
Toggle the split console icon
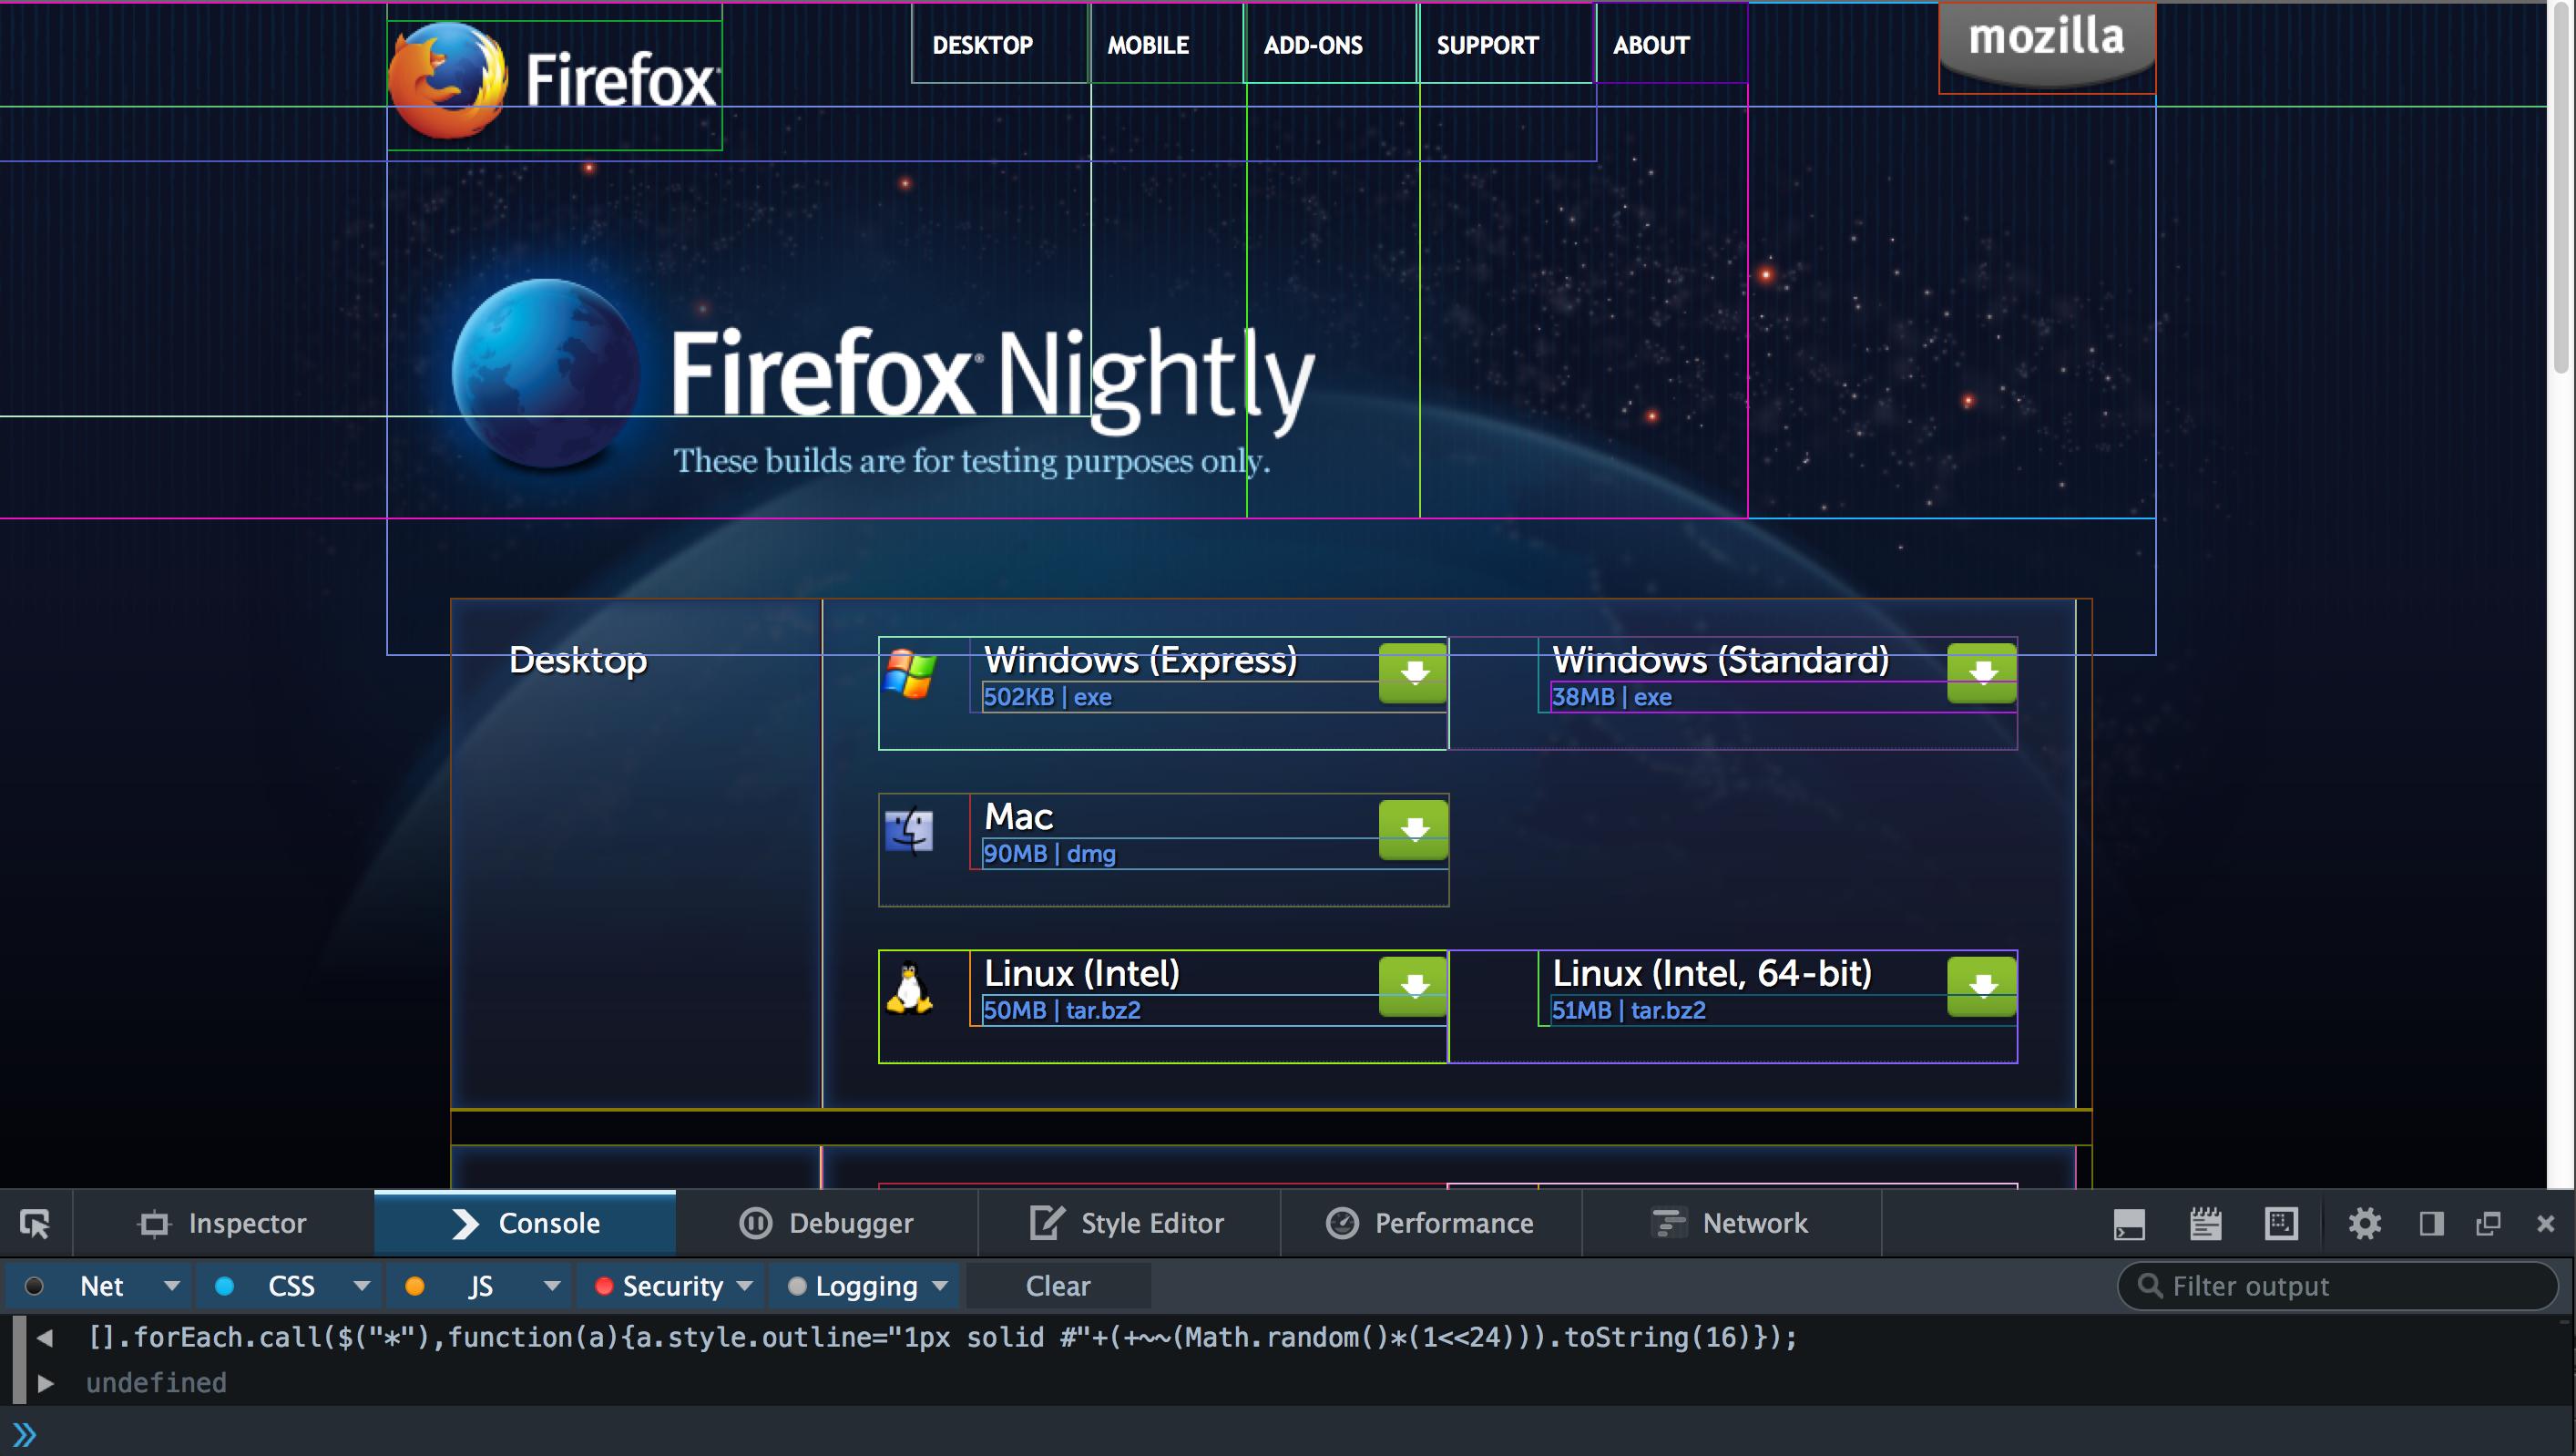click(x=2129, y=1223)
